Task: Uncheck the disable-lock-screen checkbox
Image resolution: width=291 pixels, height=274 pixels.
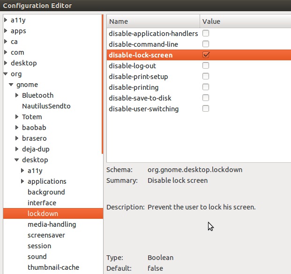Action: (206, 55)
